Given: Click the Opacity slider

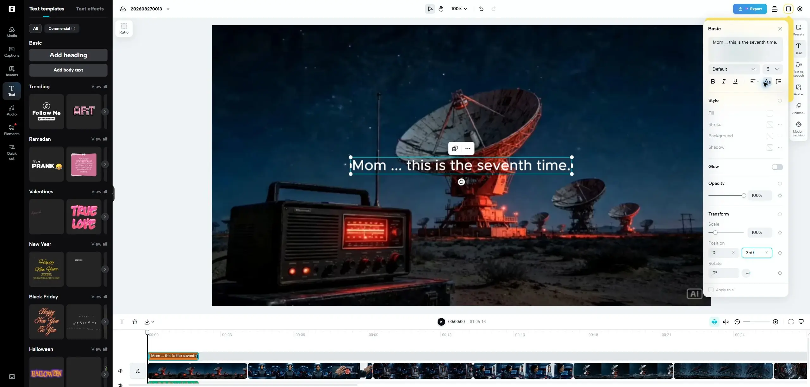Looking at the screenshot, I should click(x=727, y=196).
